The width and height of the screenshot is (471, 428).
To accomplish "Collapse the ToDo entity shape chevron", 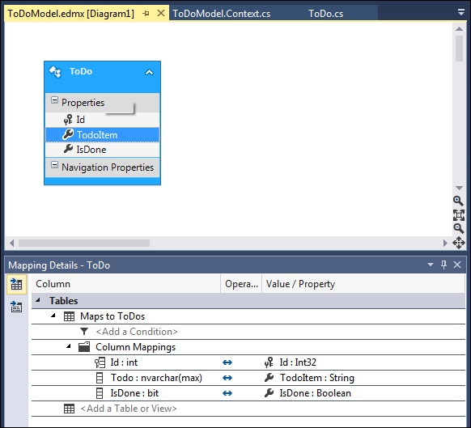I will 149,72.
